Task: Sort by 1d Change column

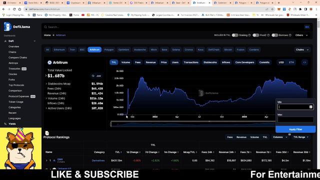Action: 133,152
